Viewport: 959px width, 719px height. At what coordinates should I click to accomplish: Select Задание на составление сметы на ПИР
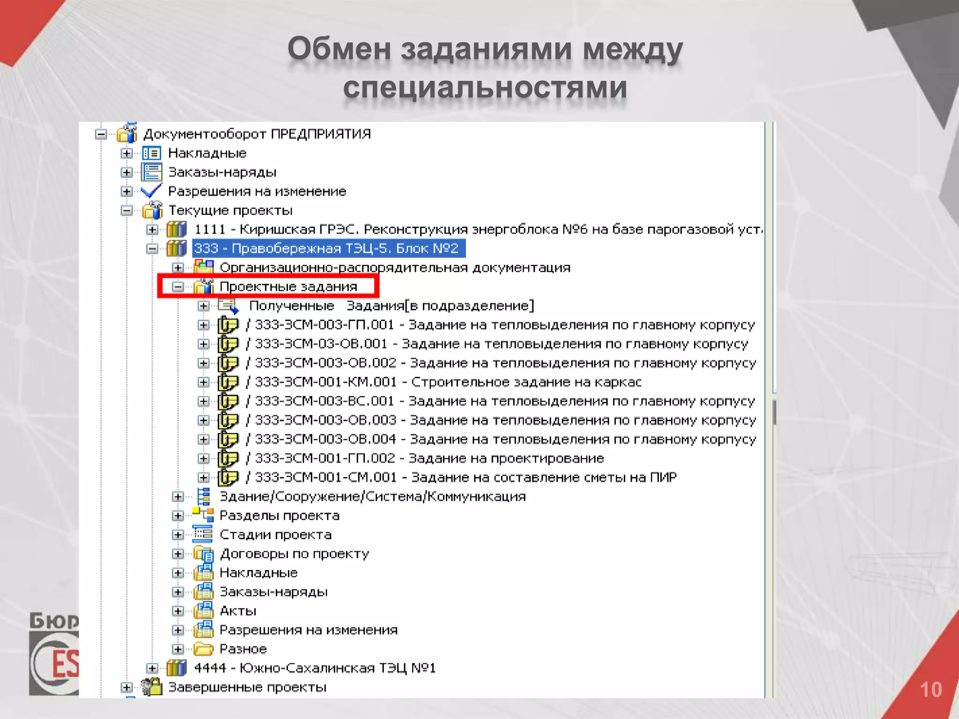(x=461, y=477)
